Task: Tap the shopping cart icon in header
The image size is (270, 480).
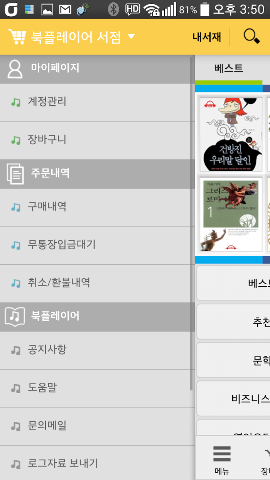Action: pyautogui.click(x=17, y=37)
